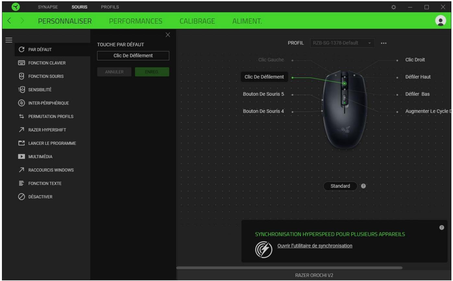Close the Touche Par Défaut panel
This screenshot has height=281, width=453.
coord(168,35)
